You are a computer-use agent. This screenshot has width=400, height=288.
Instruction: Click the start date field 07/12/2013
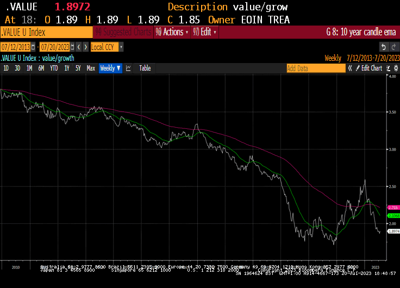pyautogui.click(x=16, y=47)
